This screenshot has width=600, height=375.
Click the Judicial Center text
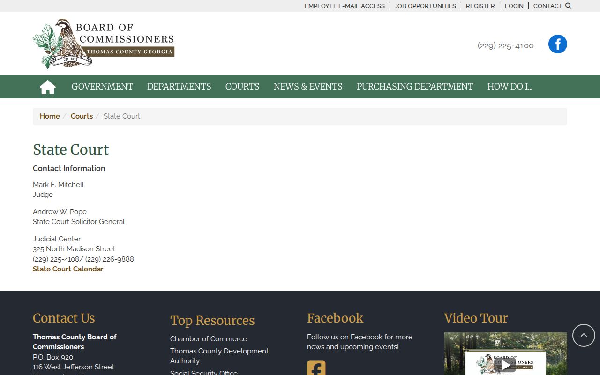pos(57,239)
